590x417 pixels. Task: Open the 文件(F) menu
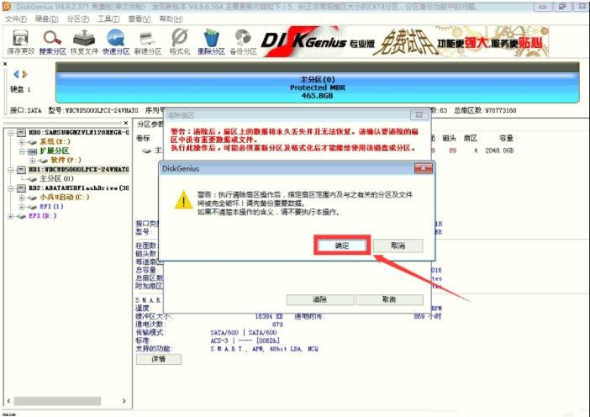pos(16,18)
